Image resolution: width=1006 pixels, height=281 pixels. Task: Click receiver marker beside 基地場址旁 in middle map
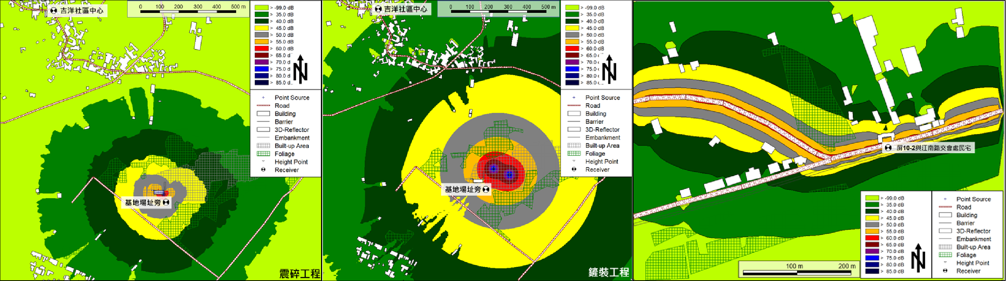tap(486, 190)
